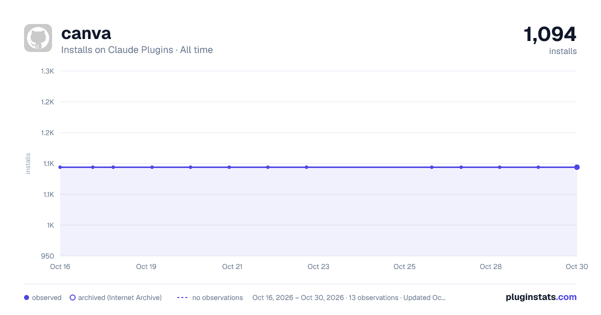This screenshot has height=315, width=601.
Task: Click the Oct 28 x-axis label
Action: click(491, 266)
